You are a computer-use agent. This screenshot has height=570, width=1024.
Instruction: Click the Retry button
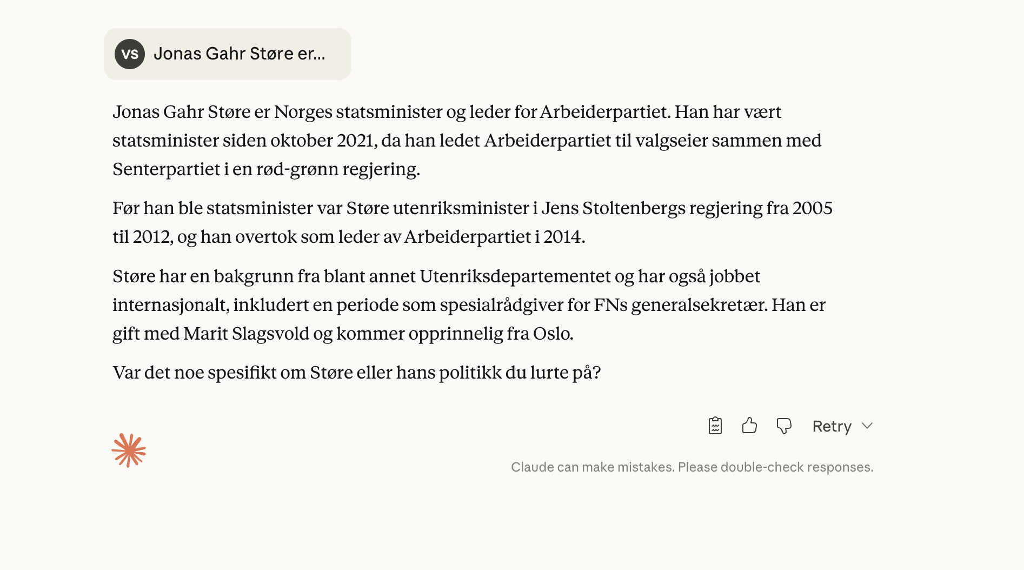pyautogui.click(x=831, y=426)
